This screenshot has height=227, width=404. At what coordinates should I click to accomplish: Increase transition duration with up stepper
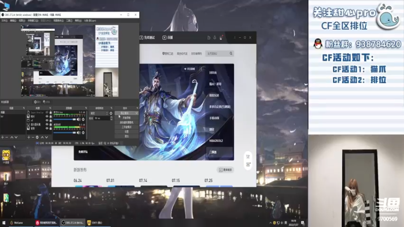tap(111, 117)
